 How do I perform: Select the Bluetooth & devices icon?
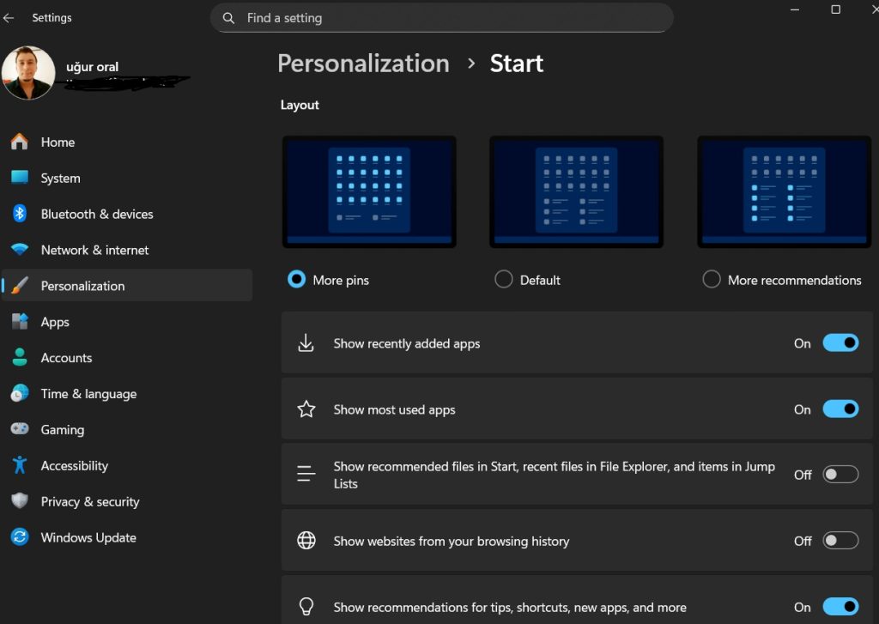pyautogui.click(x=20, y=214)
